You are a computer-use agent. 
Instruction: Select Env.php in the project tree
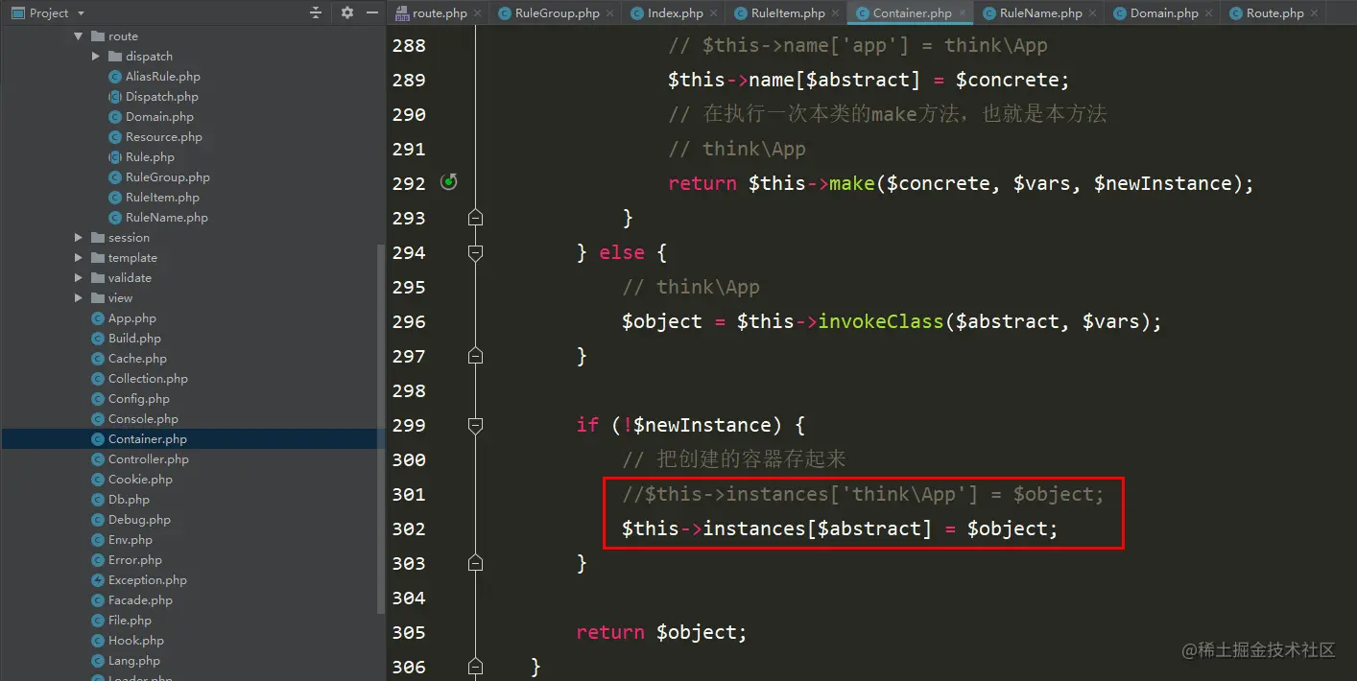coord(130,540)
